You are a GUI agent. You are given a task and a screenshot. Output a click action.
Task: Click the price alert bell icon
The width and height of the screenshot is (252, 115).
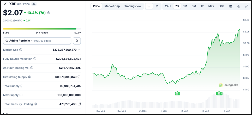[x=77, y=41]
